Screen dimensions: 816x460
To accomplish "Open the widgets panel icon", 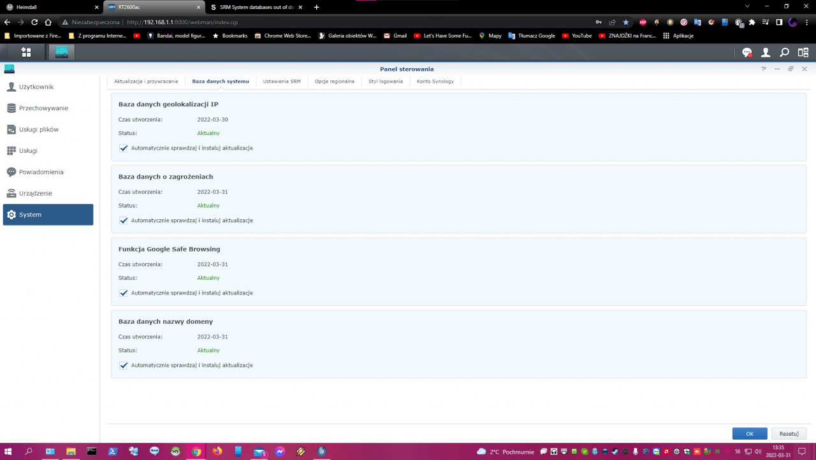I will point(803,52).
